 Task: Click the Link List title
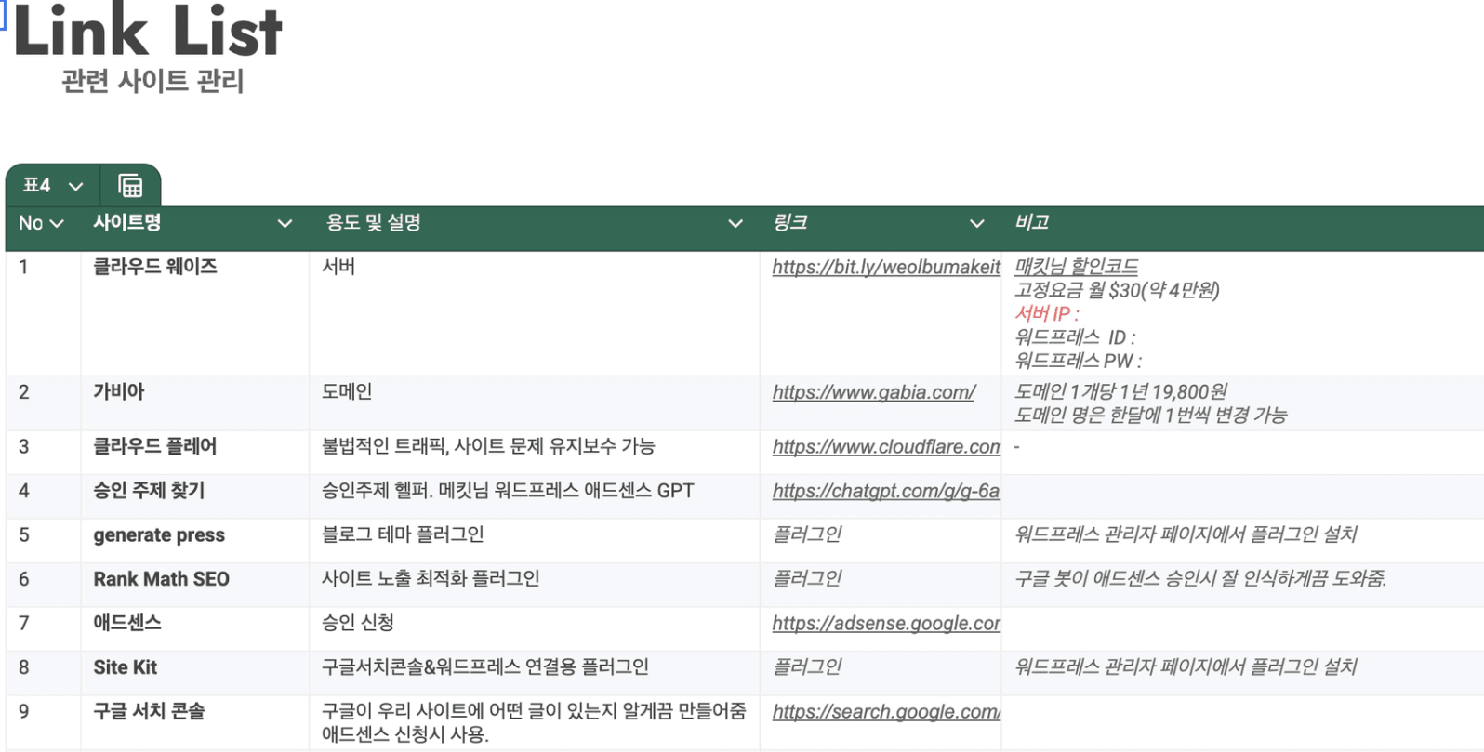coord(148,31)
